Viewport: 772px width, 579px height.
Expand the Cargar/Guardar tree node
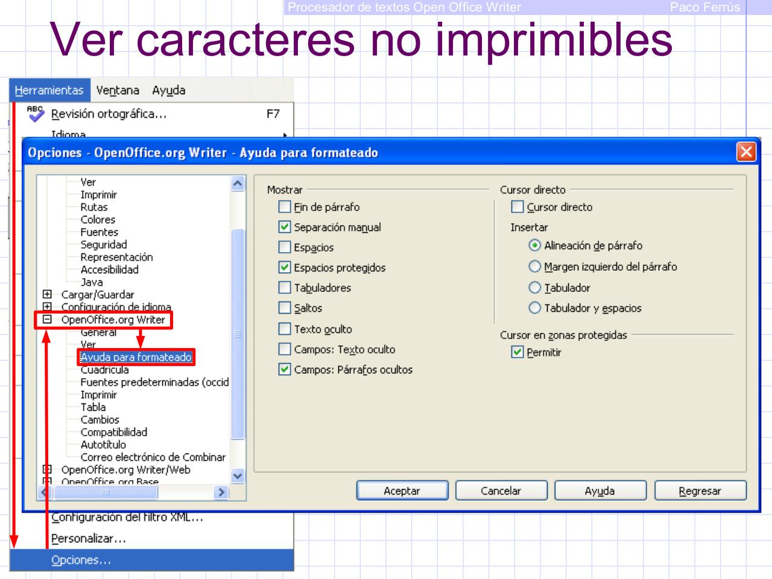[x=47, y=294]
